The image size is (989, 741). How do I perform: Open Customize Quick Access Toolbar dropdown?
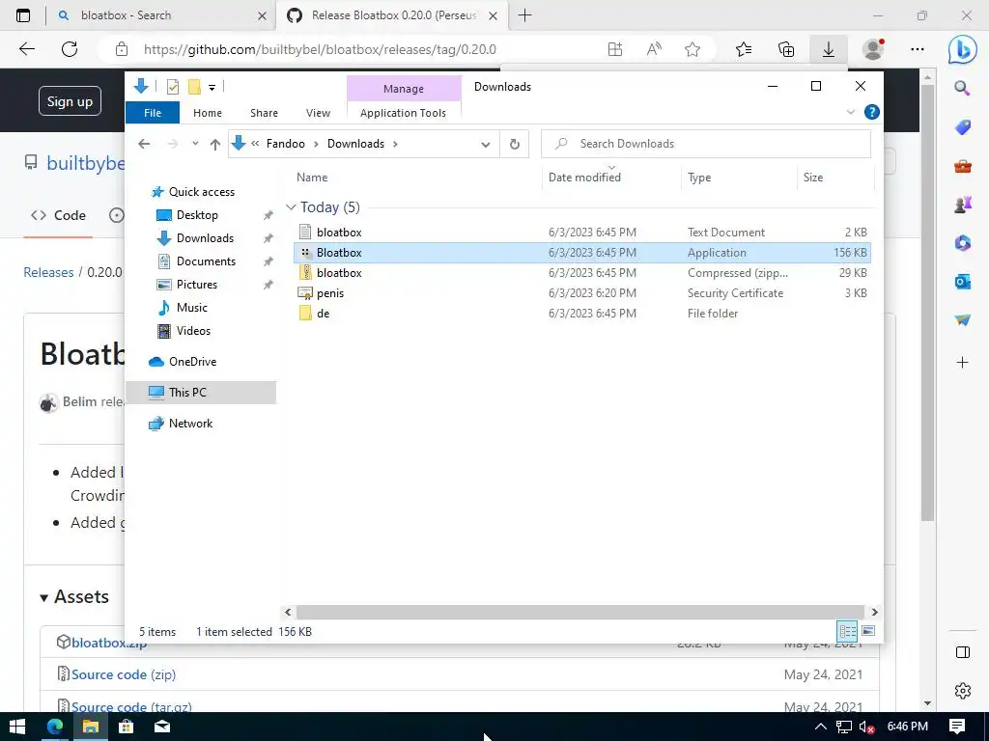[212, 88]
